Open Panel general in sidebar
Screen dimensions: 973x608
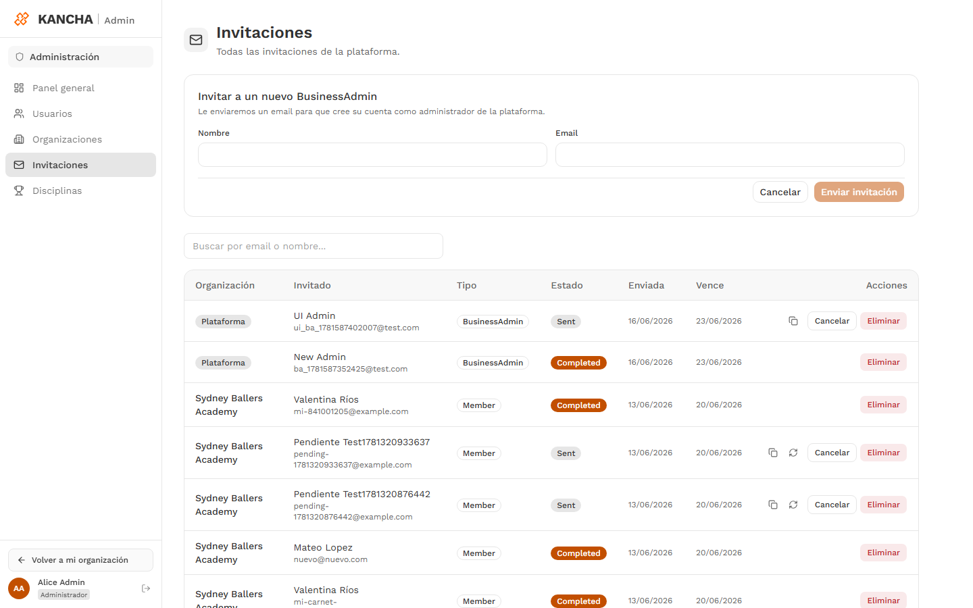pyautogui.click(x=80, y=88)
